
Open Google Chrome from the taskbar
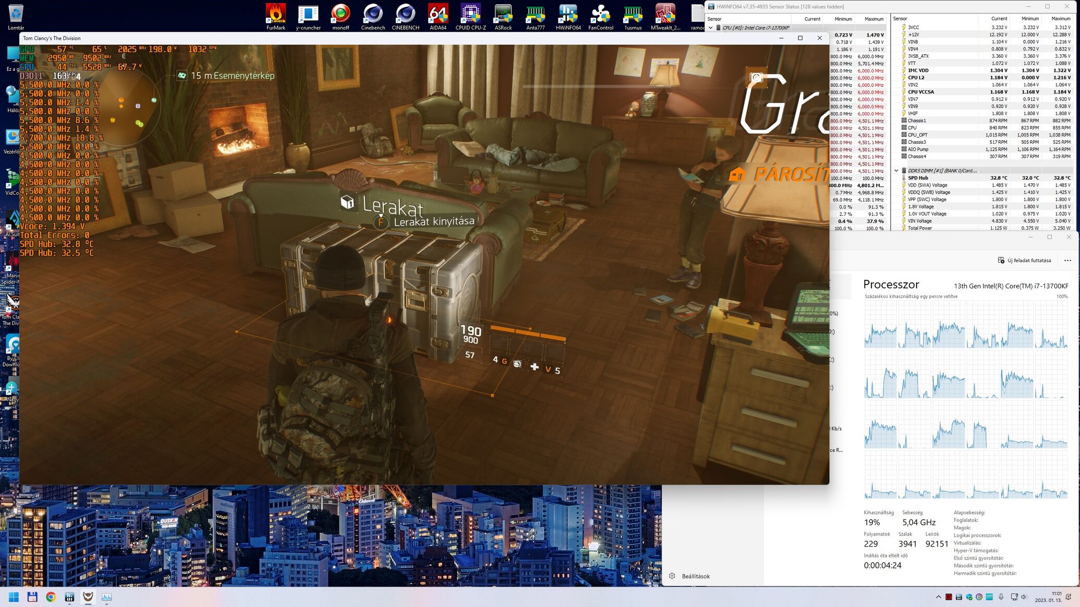point(51,597)
